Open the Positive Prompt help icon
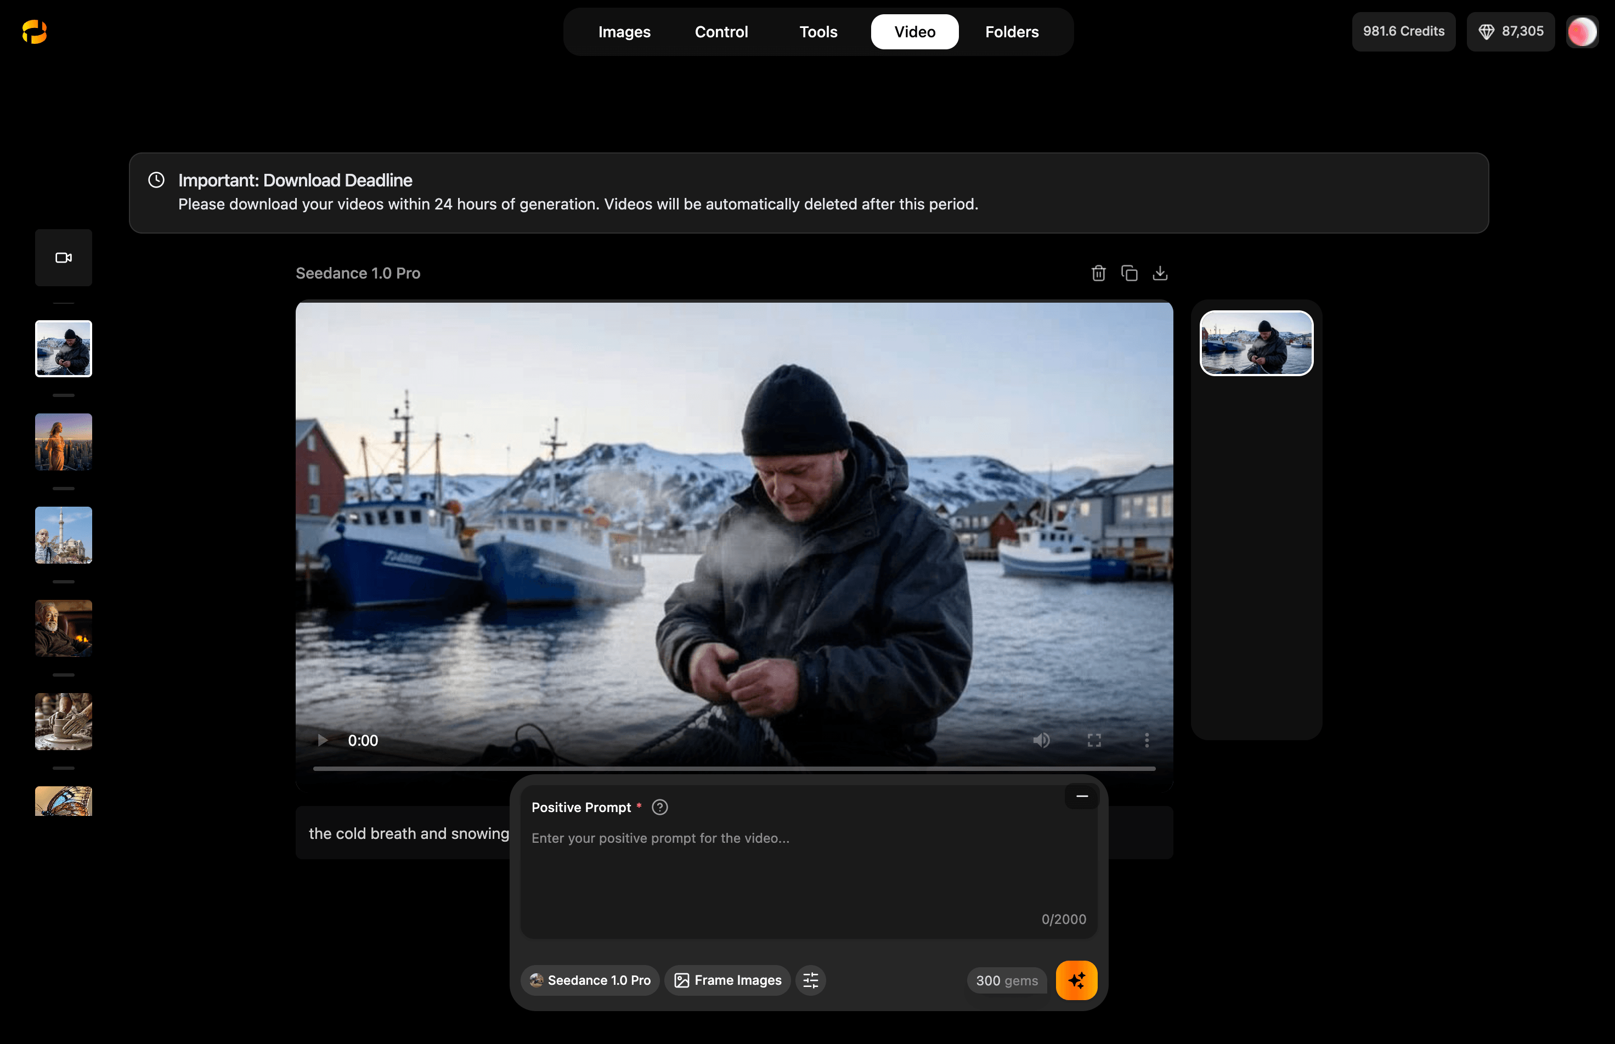1615x1044 pixels. coord(659,807)
